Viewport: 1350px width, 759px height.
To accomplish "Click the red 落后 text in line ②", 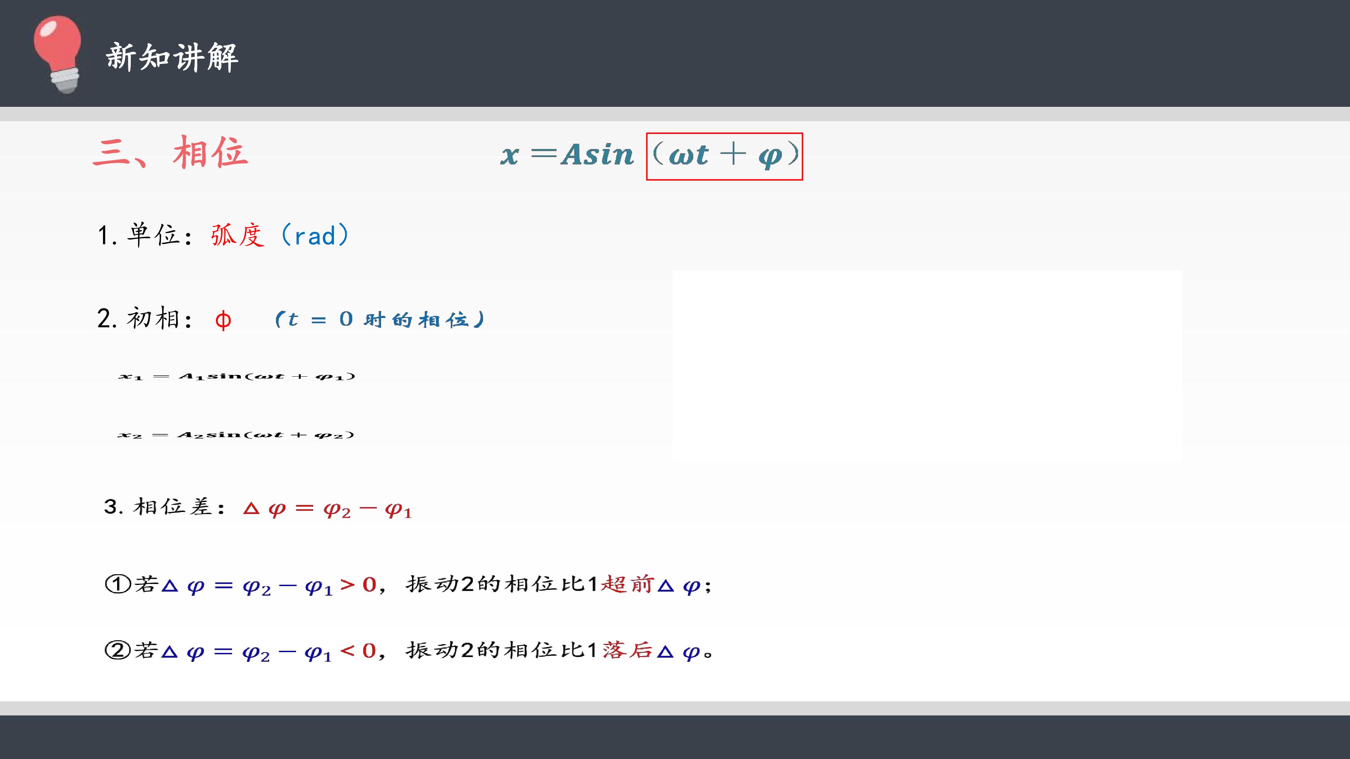I will coord(627,650).
